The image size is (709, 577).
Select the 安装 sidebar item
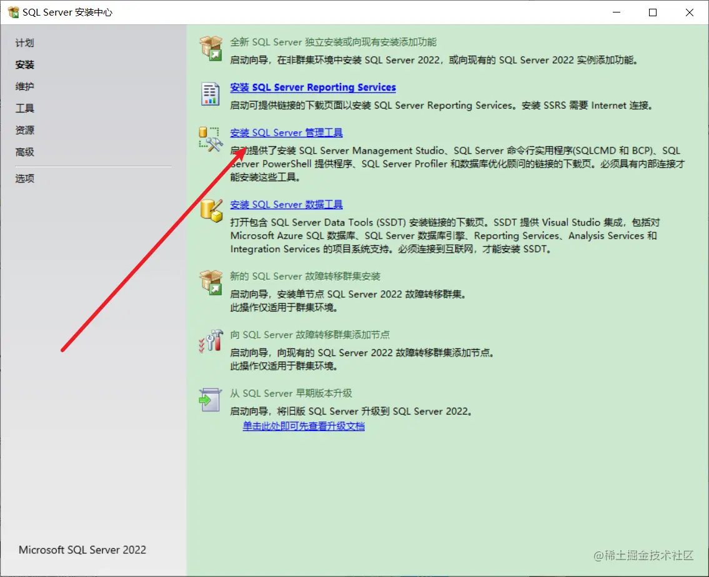pyautogui.click(x=24, y=64)
